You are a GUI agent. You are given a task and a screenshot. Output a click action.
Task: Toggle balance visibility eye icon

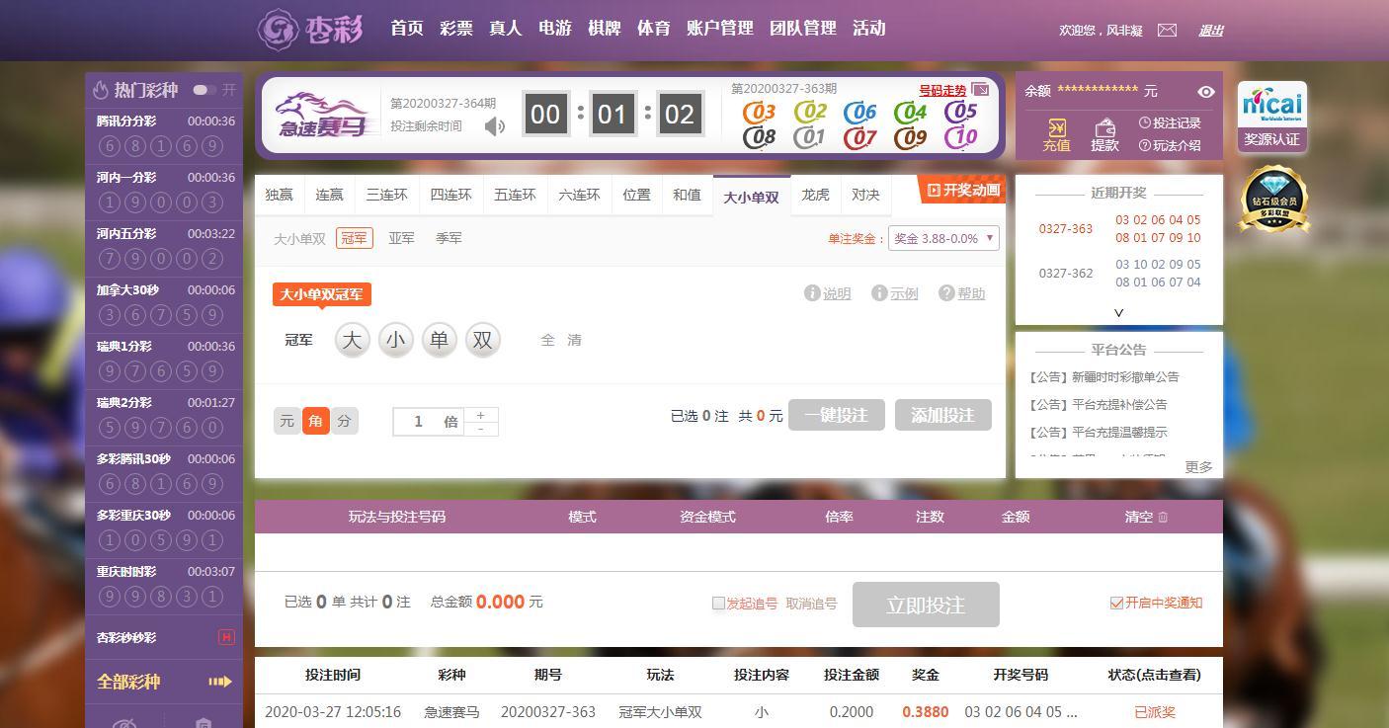[x=1206, y=92]
